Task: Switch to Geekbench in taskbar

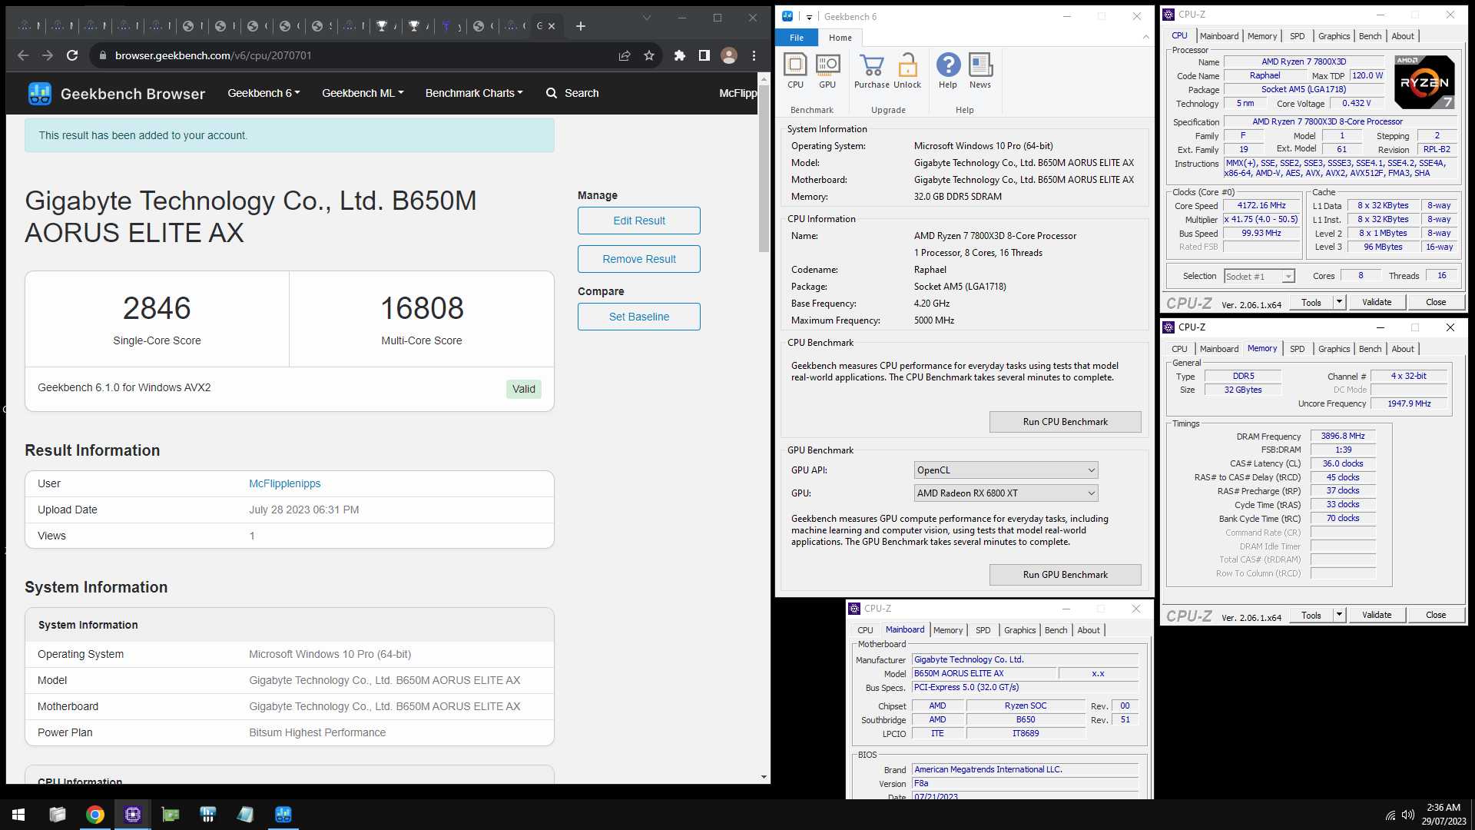Action: [x=283, y=815]
